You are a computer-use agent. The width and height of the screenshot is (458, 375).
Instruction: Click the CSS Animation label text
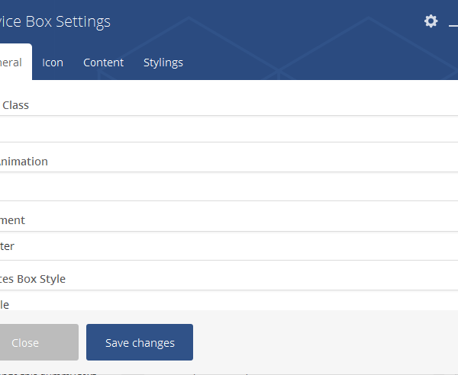(24, 162)
